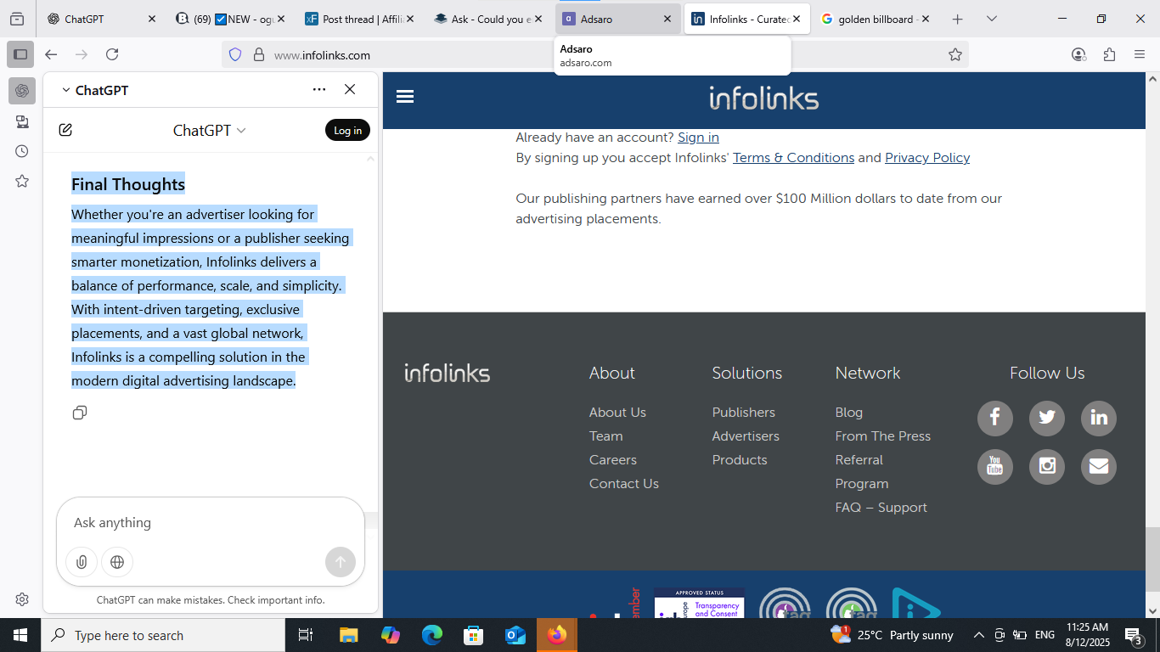Copy the ChatGPT response
Viewport: 1160px width, 652px height.
point(80,413)
